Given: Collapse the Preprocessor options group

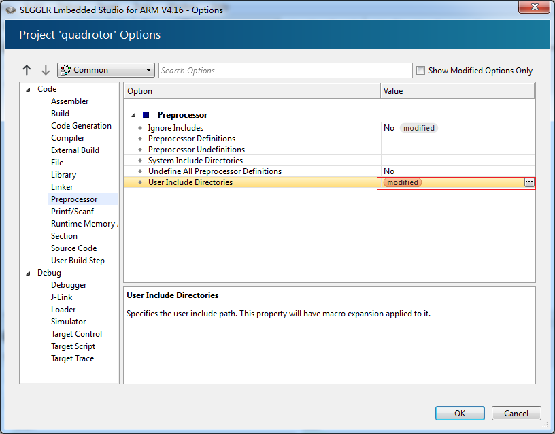Looking at the screenshot, I should [x=133, y=115].
